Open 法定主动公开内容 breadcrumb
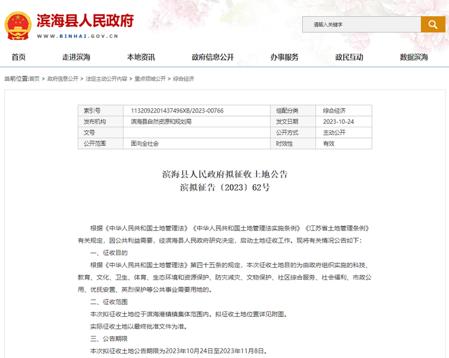The image size is (449, 358). coord(107,79)
